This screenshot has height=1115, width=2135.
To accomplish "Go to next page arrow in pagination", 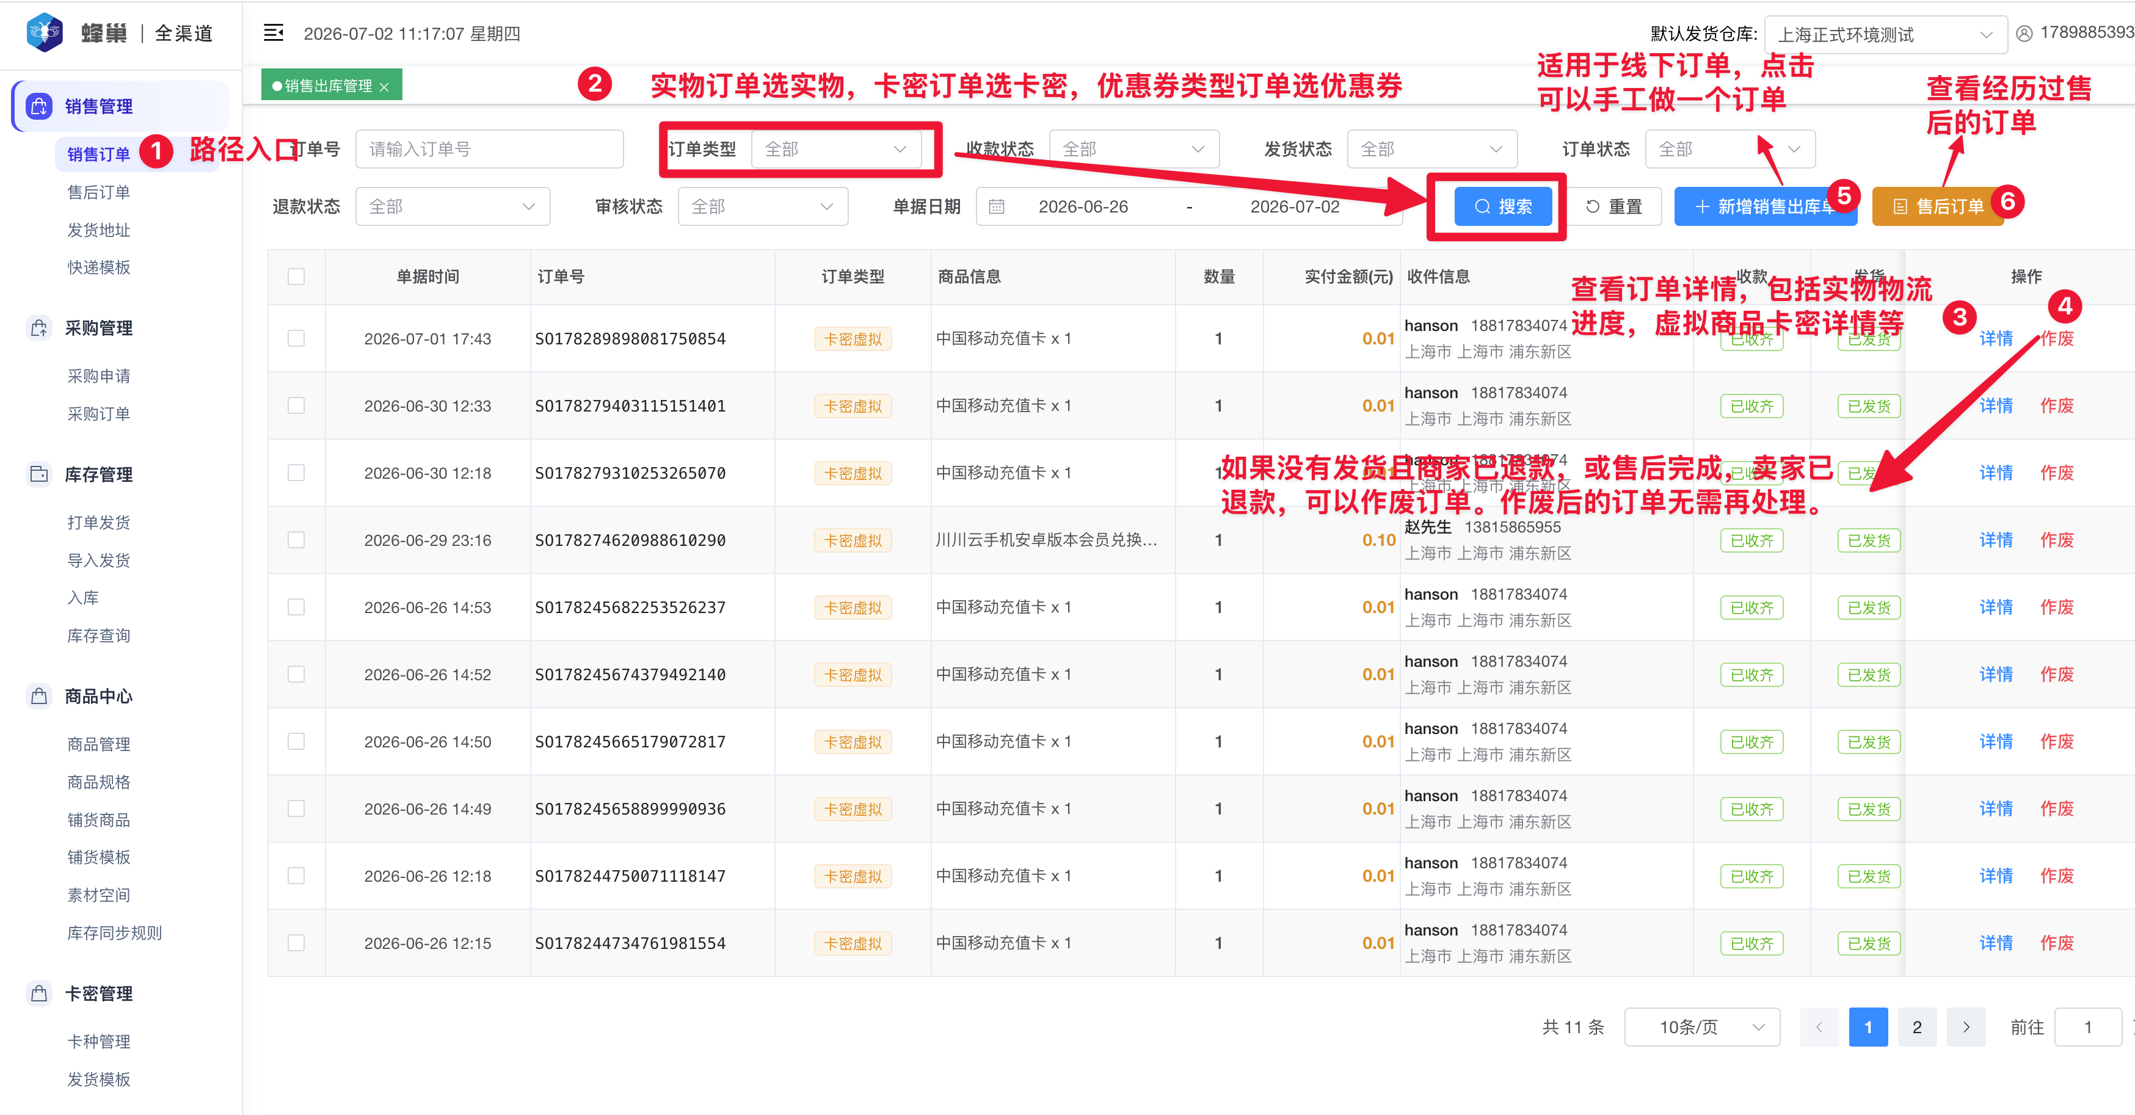I will click(x=1965, y=1027).
